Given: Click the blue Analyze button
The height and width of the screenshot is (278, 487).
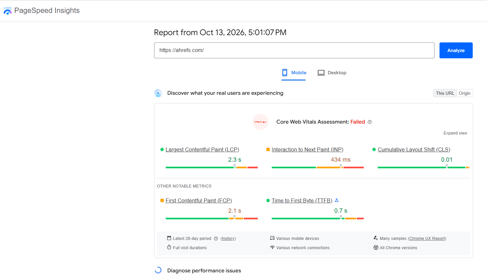Looking at the screenshot, I should pos(456,50).
